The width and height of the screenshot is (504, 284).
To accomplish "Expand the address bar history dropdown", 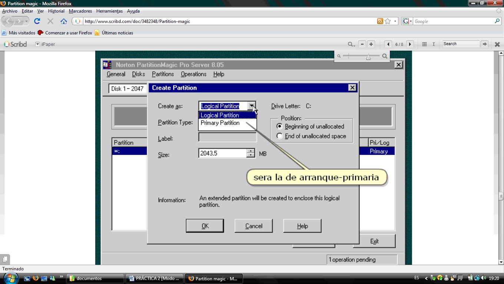I will (395, 21).
